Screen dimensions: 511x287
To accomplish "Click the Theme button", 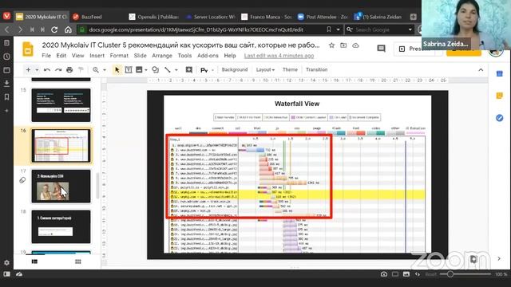I will (x=290, y=69).
